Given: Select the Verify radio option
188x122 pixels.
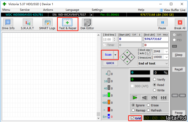Looking at the screenshot, I should coord(155,79).
